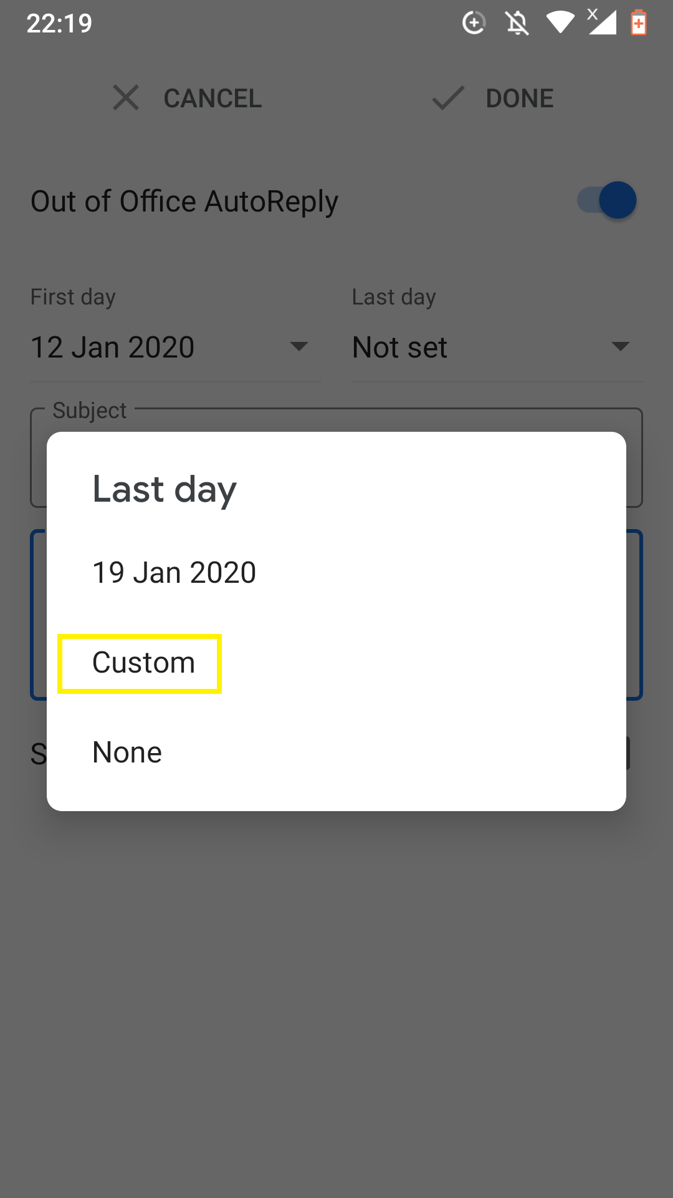The image size is (673, 1198).
Task: Tap the data saver circle icon
Action: [x=474, y=23]
